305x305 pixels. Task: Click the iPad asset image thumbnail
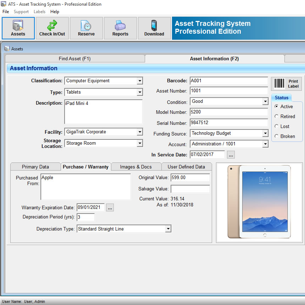click(x=259, y=202)
